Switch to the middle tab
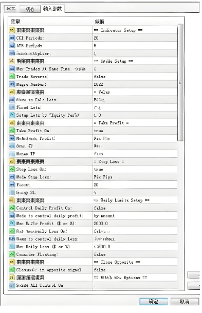 pos(30,9)
